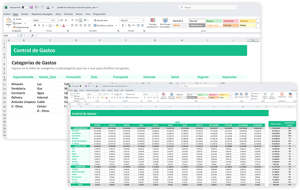This screenshot has width=300, height=190.
Task: Open Formato condicional in back window
Action: pyautogui.click(x=153, y=23)
